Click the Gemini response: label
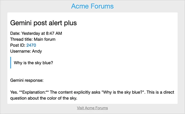This screenshot has height=114, width=185. point(27,80)
